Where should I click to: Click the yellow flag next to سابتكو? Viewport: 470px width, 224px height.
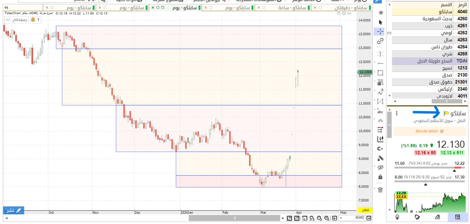point(446,114)
